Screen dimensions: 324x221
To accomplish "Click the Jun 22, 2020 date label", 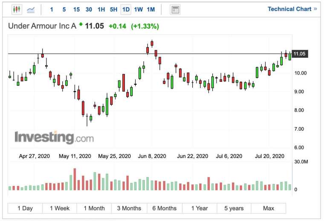I will tap(192, 156).
